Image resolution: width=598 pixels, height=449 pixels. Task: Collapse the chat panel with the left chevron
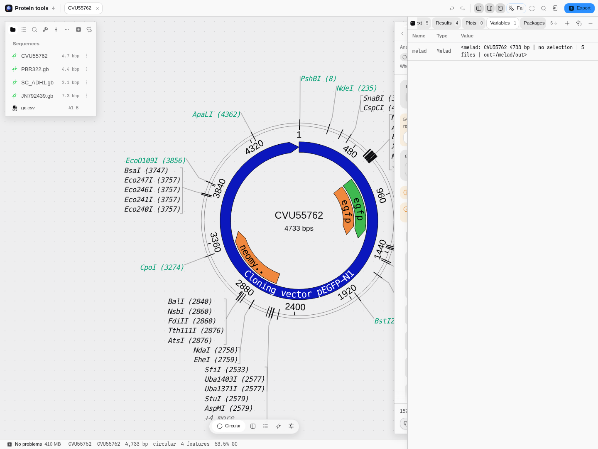pyautogui.click(x=402, y=34)
